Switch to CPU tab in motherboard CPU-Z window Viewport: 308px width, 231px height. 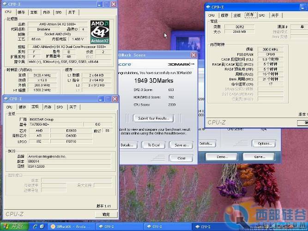click(x=9, y=107)
